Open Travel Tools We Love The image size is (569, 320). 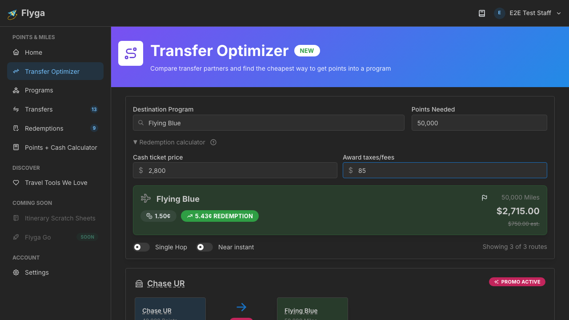[x=55, y=183]
